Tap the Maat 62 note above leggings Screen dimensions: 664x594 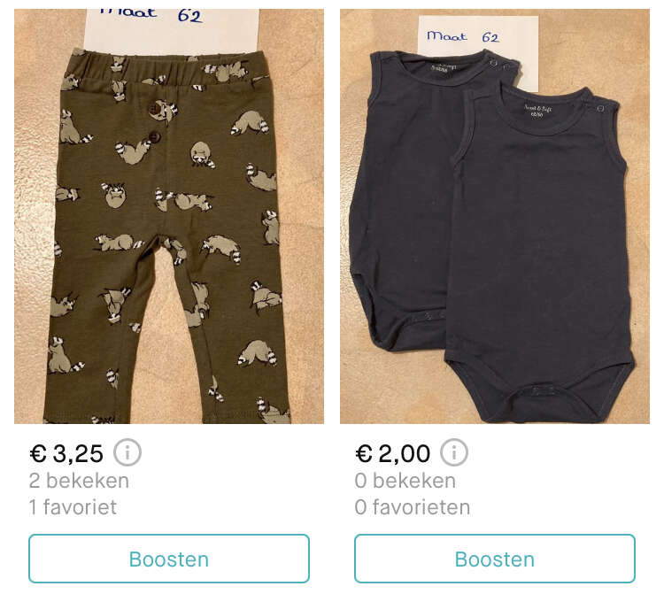point(172,29)
